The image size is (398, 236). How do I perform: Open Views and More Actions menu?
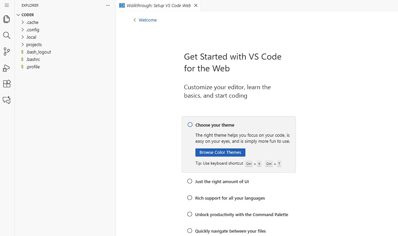point(108,5)
